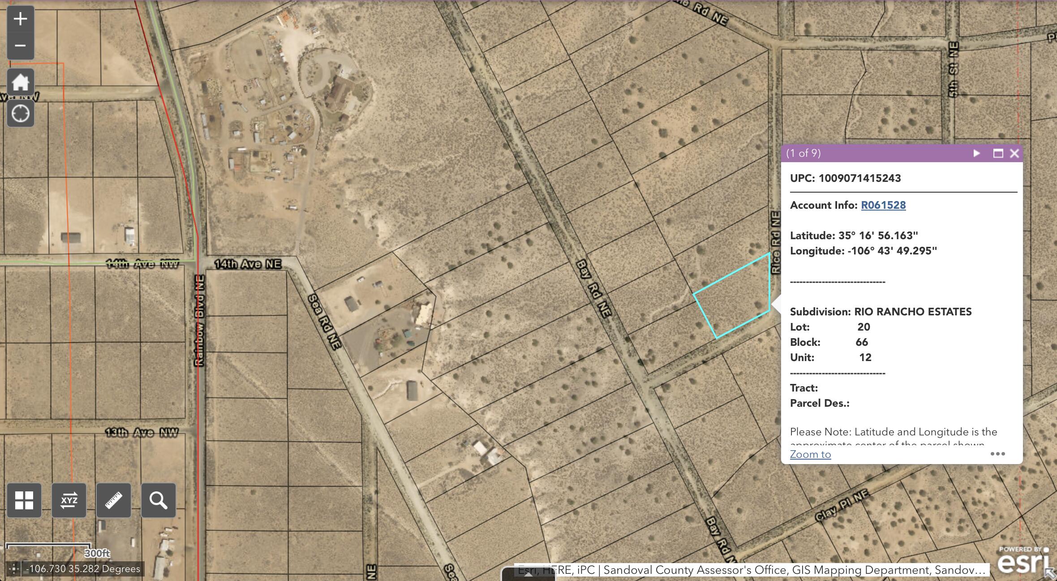This screenshot has height=581, width=1057.
Task: Click the UPC: 1009071415243 text
Action: [x=846, y=178]
